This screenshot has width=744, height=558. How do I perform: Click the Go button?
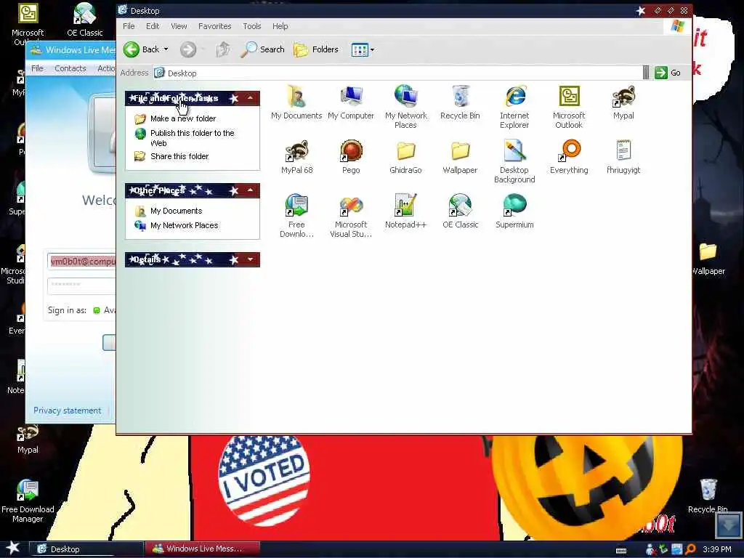[668, 73]
